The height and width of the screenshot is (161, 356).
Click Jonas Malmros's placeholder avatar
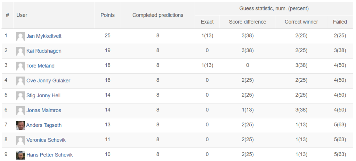pos(21,110)
